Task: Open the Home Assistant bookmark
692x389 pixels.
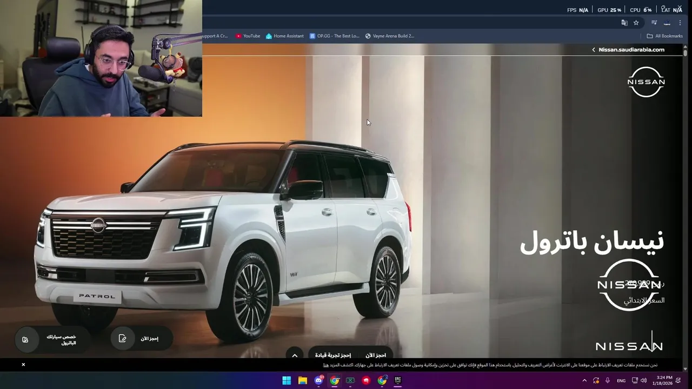Action: point(284,36)
